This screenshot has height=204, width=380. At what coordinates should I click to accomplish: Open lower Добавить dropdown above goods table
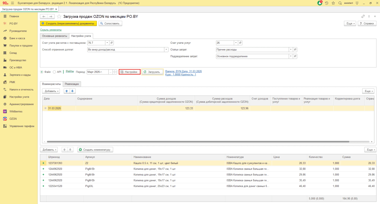point(49,150)
